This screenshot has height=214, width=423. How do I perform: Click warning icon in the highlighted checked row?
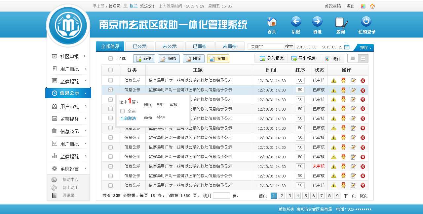click(334, 90)
